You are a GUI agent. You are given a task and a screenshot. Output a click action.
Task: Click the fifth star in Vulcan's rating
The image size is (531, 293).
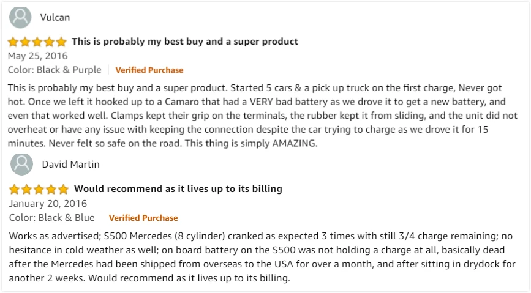tap(61, 42)
